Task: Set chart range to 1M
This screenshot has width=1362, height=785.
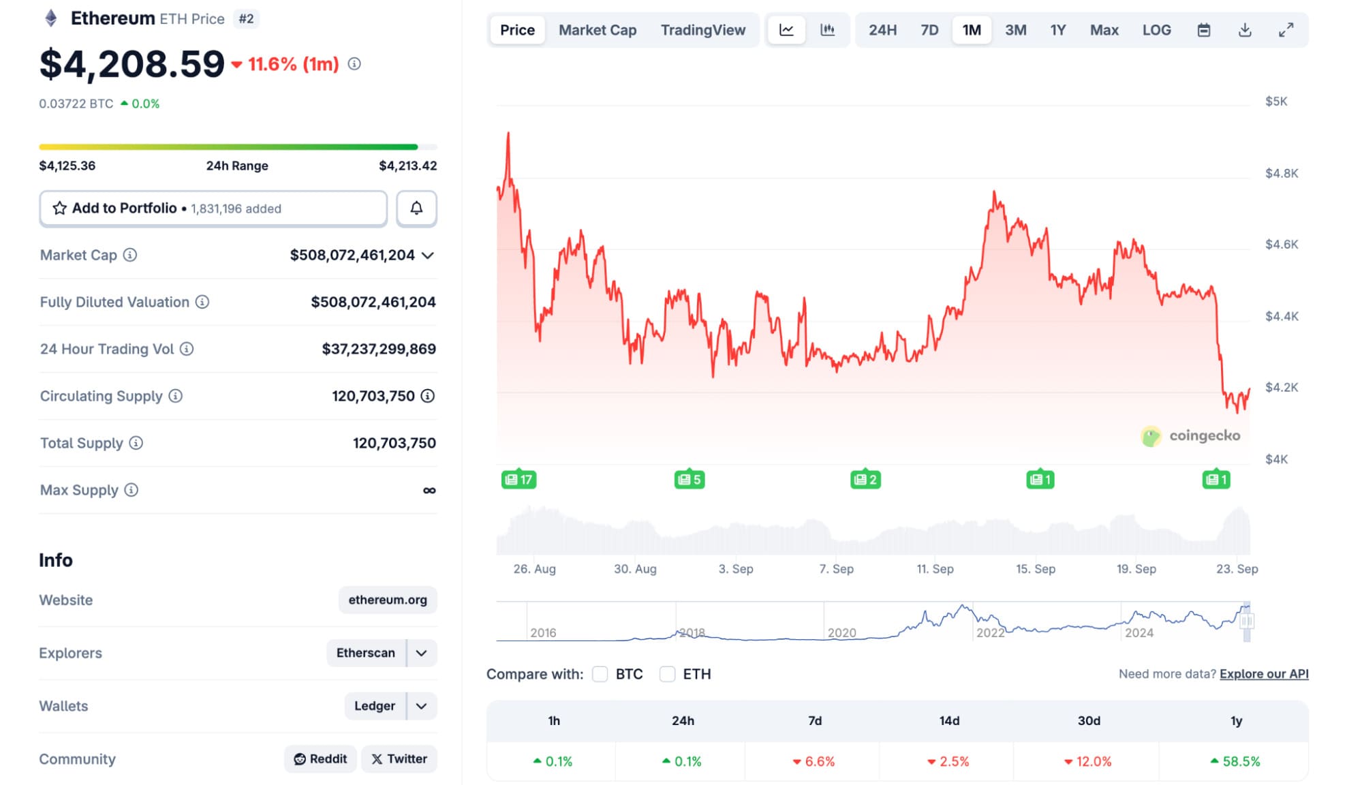Action: (972, 30)
